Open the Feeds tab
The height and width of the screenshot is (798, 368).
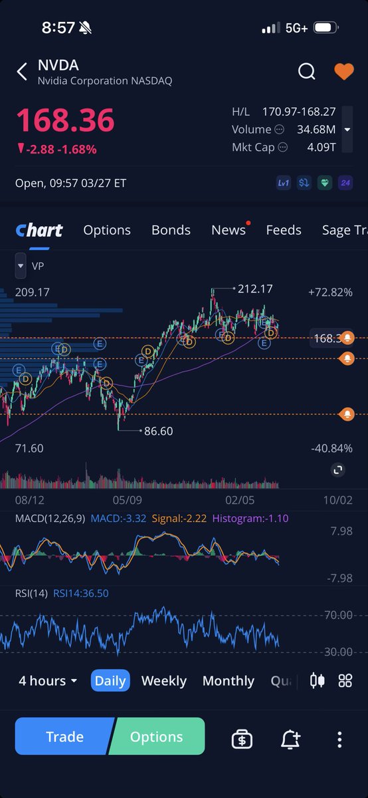point(284,230)
